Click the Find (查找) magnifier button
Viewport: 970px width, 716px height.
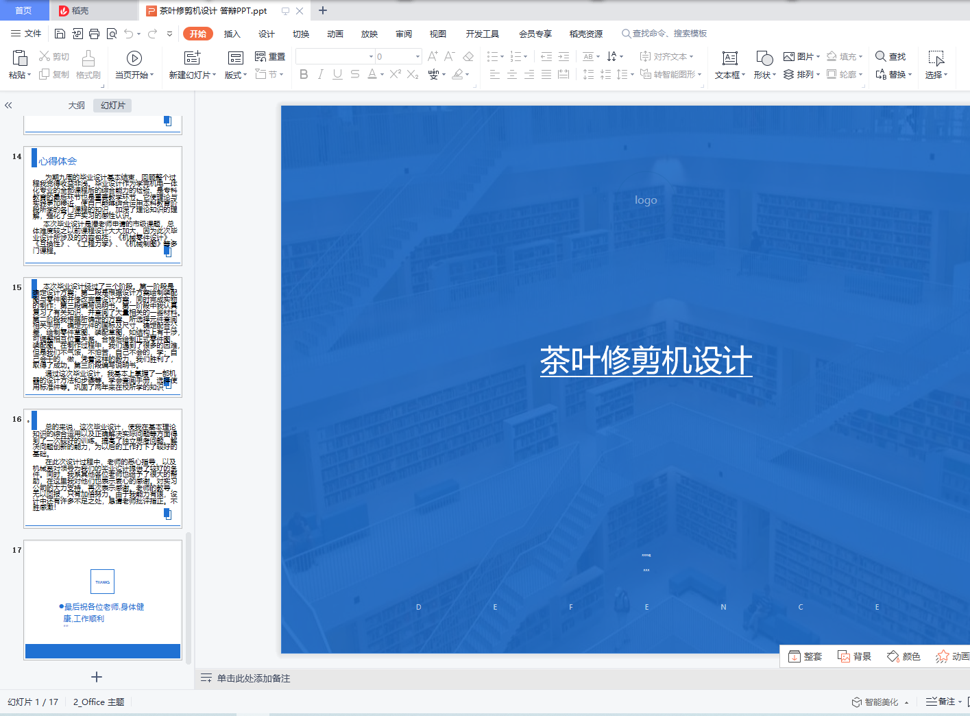890,56
